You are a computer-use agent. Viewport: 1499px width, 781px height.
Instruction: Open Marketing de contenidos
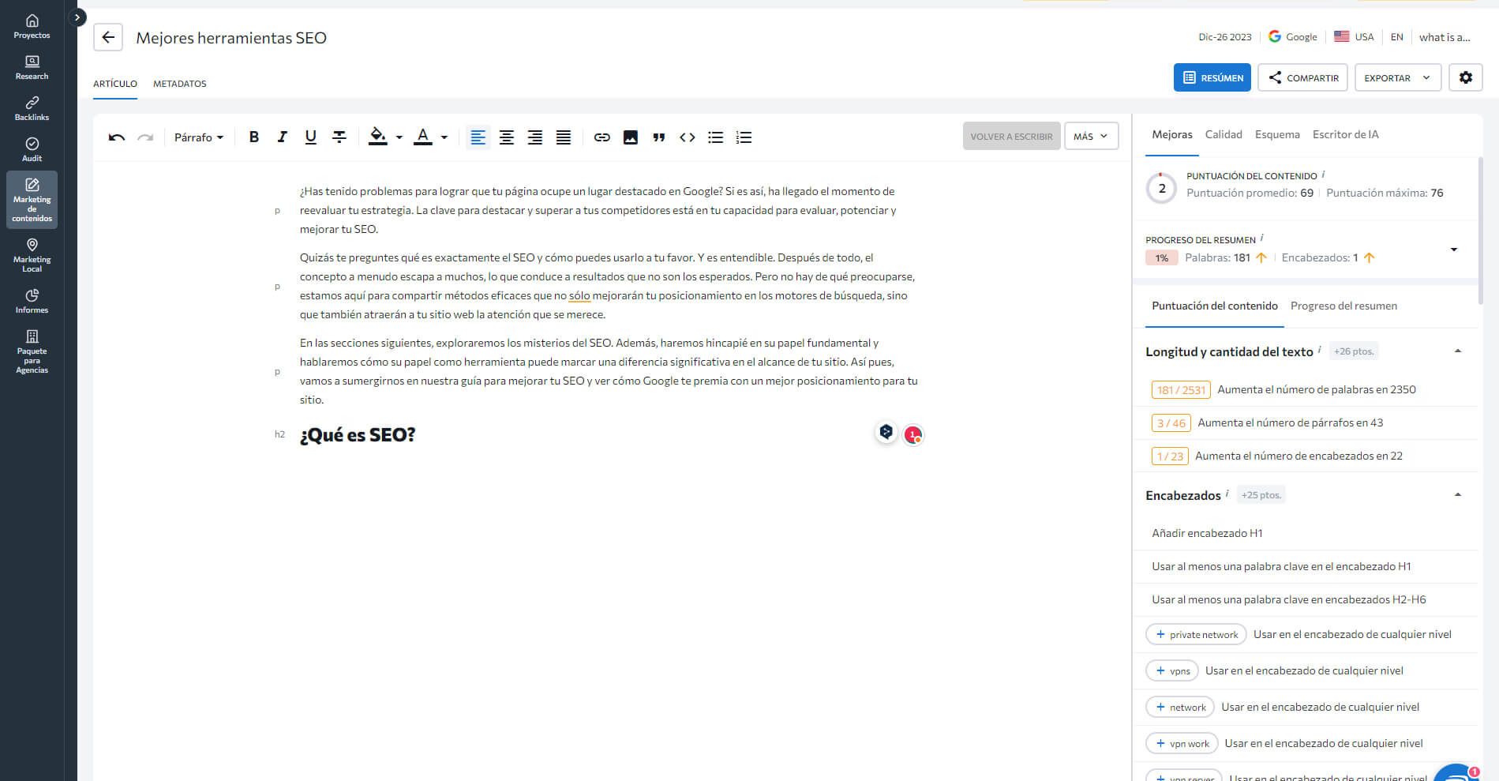click(x=32, y=200)
